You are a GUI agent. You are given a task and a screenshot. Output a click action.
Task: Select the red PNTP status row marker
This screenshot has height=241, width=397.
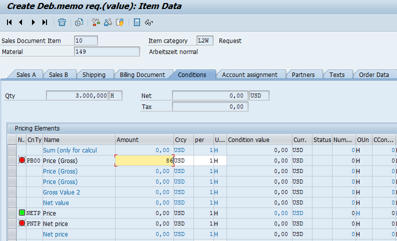(x=21, y=223)
